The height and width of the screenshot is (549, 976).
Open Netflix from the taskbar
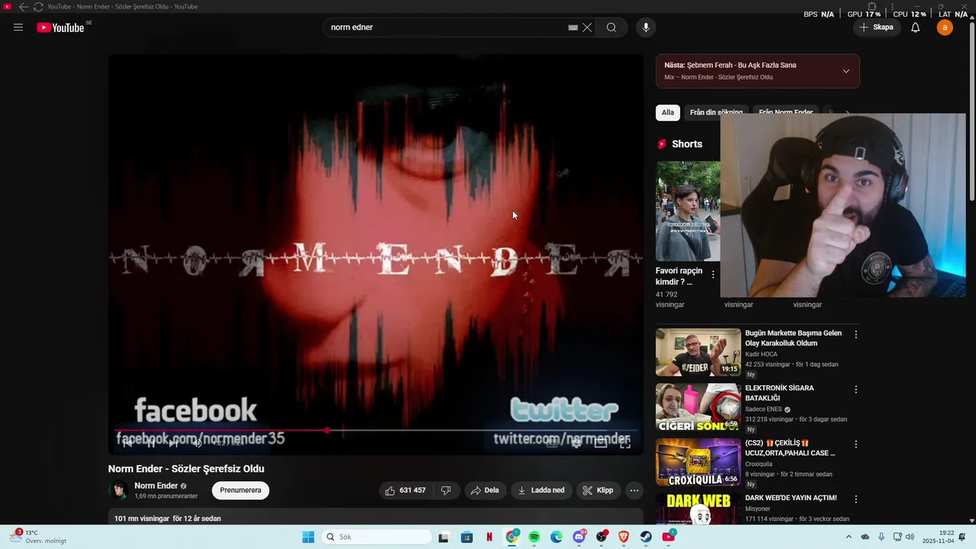pos(490,537)
